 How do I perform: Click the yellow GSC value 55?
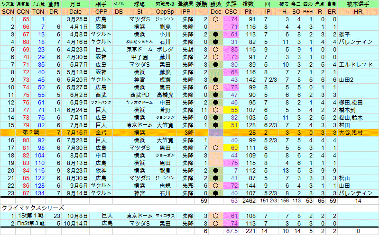[x=234, y=110]
